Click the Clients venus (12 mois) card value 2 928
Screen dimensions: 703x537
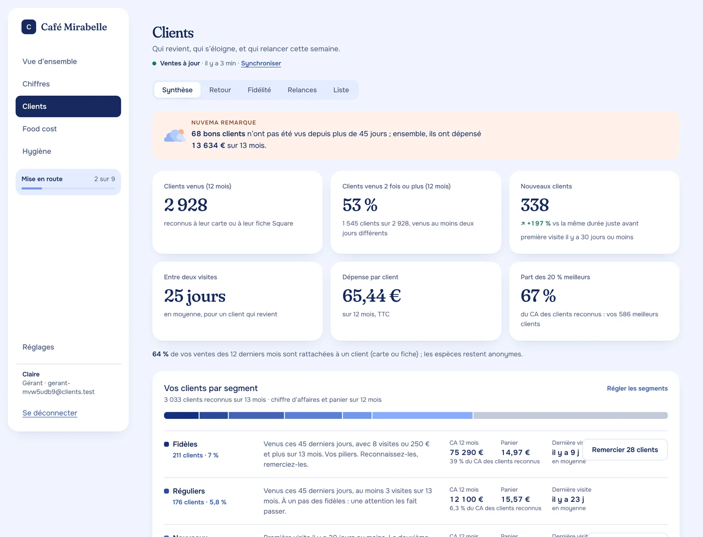tap(185, 205)
